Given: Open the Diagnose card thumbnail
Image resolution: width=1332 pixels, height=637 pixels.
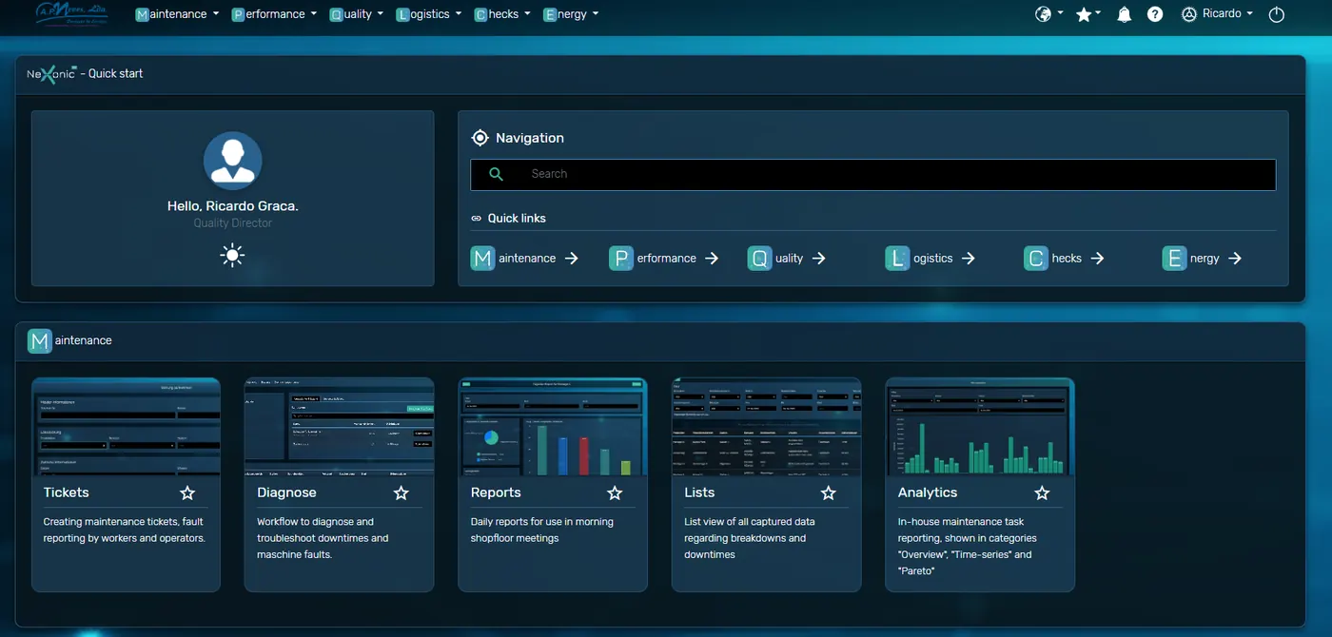Looking at the screenshot, I should point(340,427).
